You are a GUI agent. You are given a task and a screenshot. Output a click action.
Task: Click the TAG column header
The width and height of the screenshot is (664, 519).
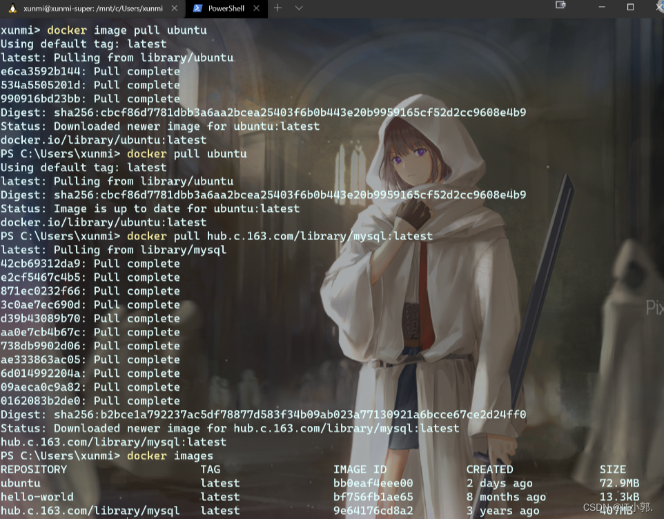point(211,469)
